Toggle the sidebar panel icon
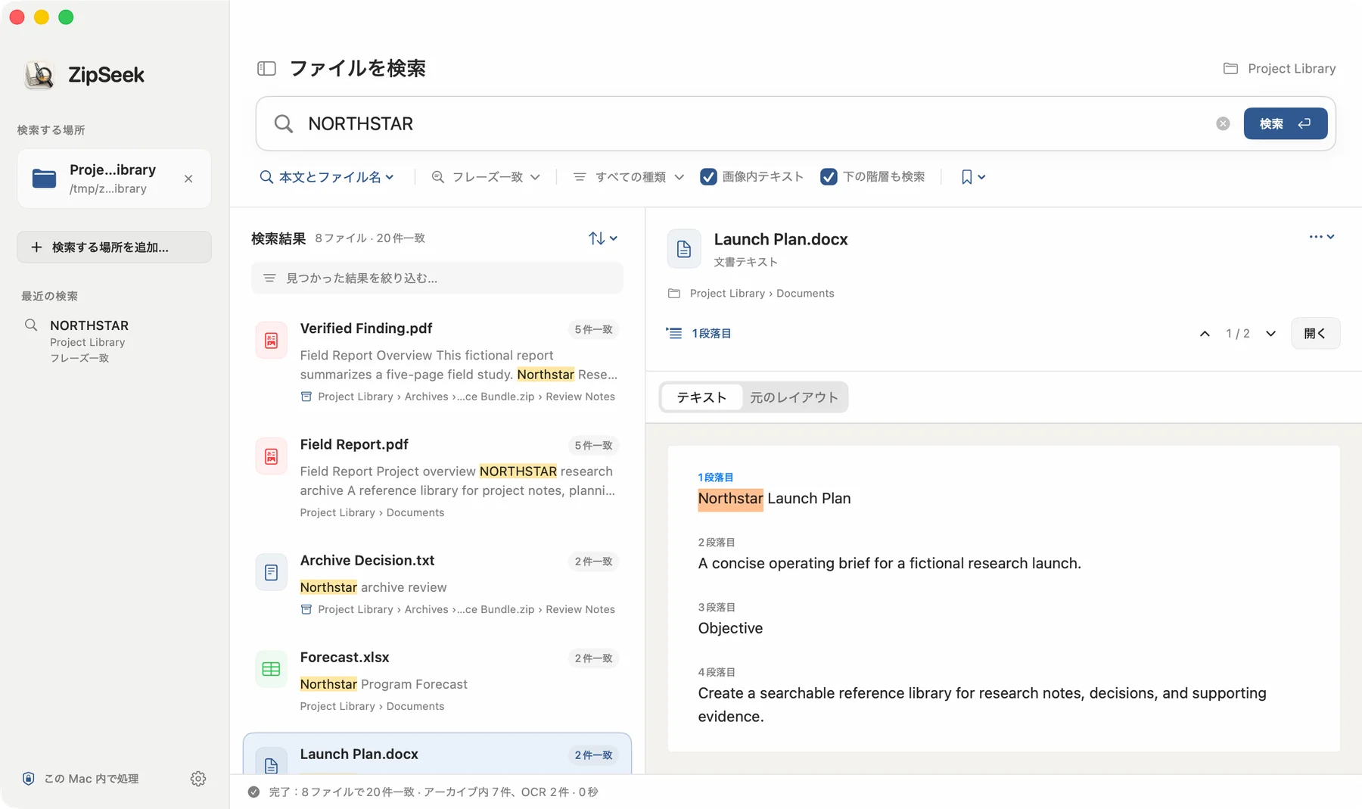This screenshot has height=809, width=1362. pos(266,69)
